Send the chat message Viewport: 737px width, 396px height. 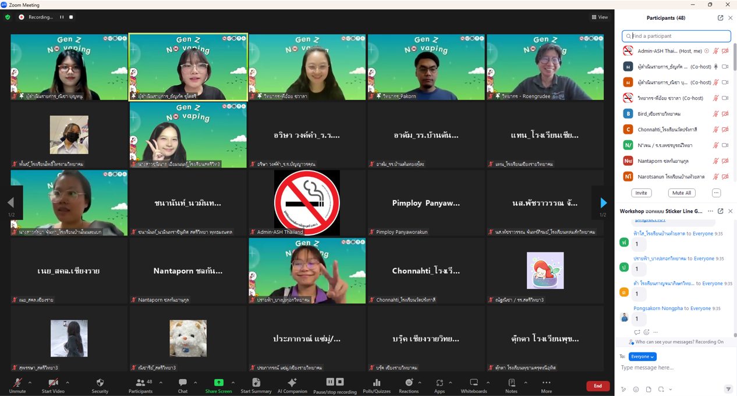point(728,389)
